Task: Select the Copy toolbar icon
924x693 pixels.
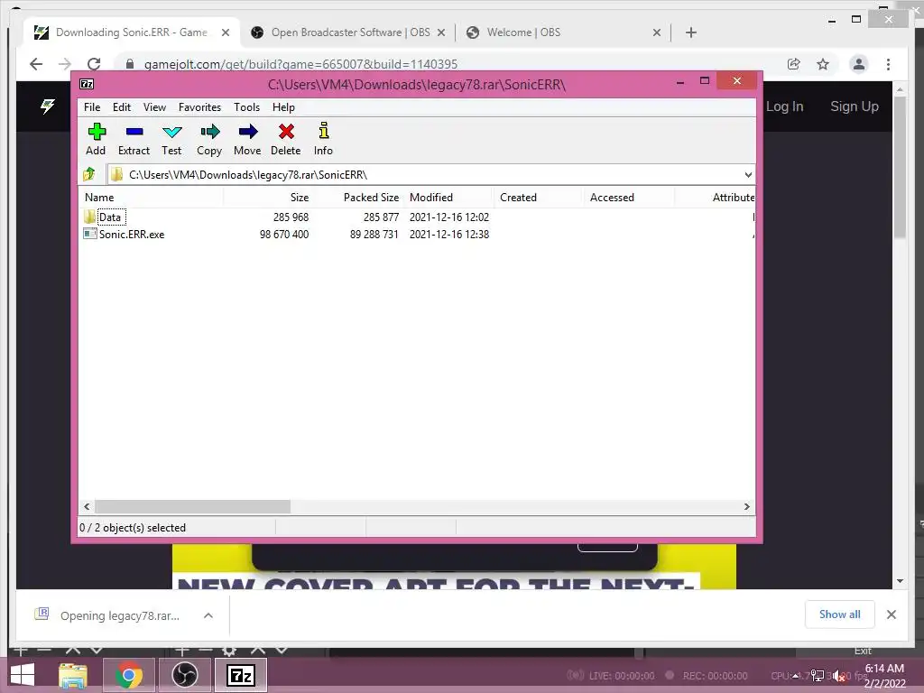Action: (x=209, y=140)
